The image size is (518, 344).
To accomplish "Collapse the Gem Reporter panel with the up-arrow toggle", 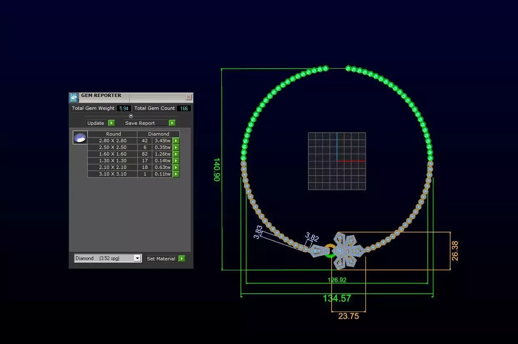I will click(x=131, y=116).
